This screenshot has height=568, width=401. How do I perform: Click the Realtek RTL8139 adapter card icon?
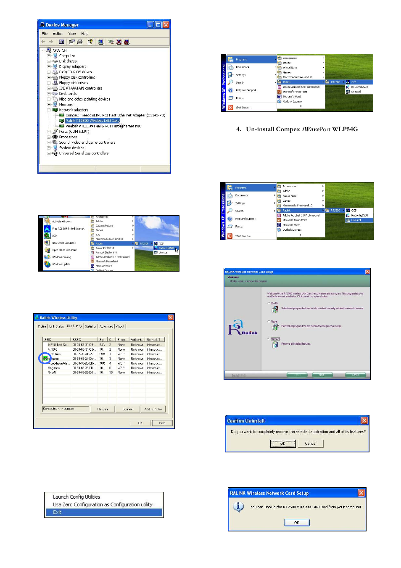tap(62, 126)
